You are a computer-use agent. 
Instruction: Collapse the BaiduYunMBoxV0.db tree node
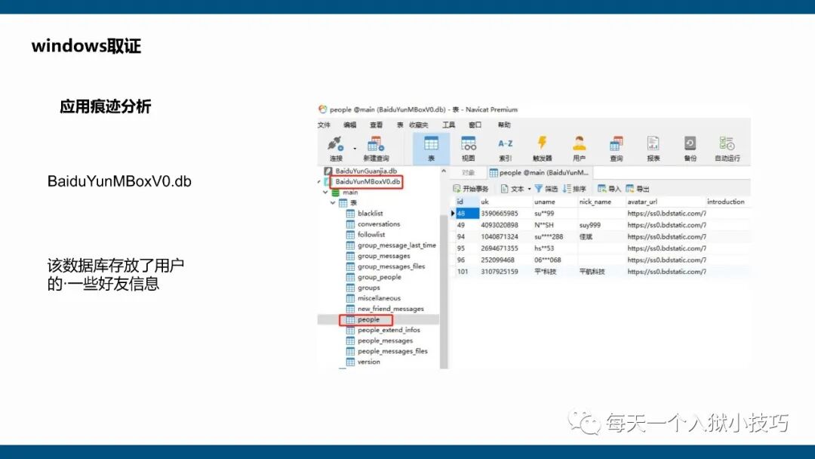tap(319, 182)
